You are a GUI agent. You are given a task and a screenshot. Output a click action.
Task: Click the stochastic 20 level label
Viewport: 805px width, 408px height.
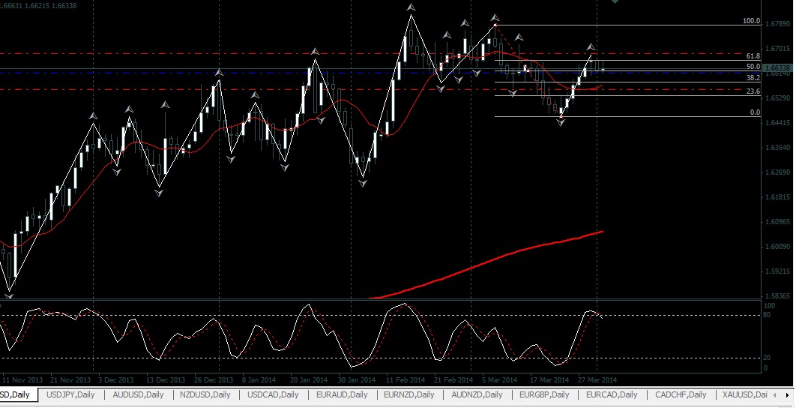pyautogui.click(x=767, y=358)
